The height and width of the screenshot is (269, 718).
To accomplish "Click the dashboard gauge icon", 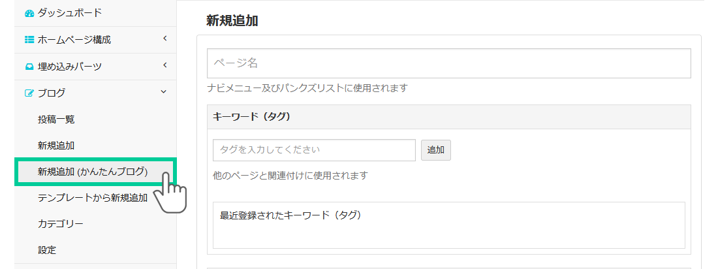I will click(x=29, y=13).
